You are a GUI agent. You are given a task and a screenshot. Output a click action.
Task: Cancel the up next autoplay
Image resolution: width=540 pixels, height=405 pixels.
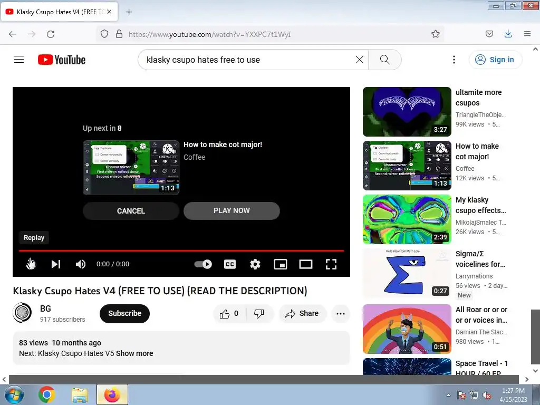coord(131,211)
